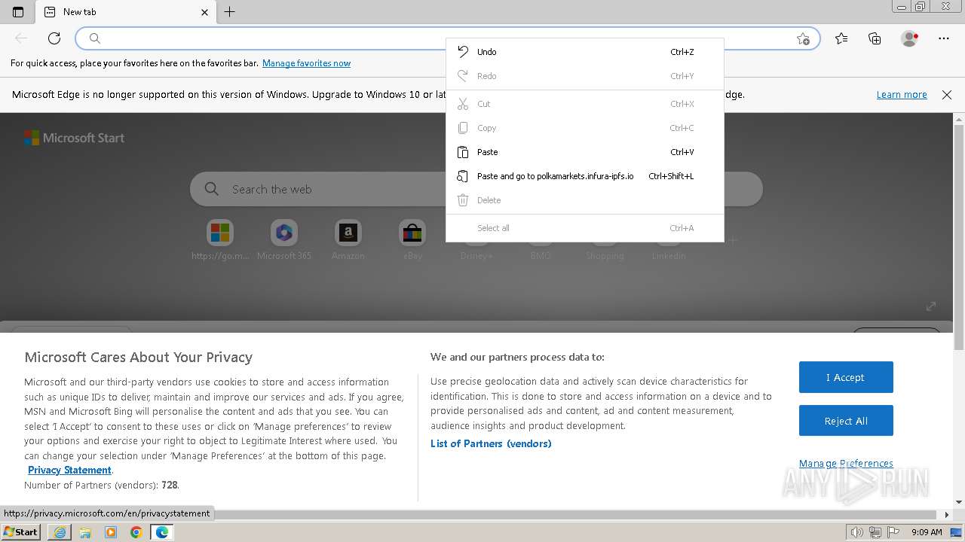Open Action Center flag tray icon
965x542 pixels.
coord(893,532)
